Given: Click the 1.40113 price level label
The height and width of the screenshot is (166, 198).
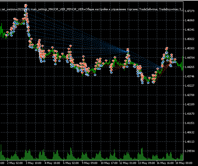Looking at the screenshot, I should [190, 142].
